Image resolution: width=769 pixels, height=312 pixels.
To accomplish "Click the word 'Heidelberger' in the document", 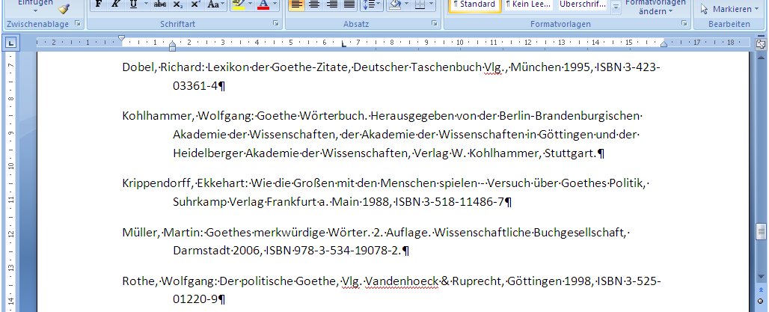I will [207, 153].
